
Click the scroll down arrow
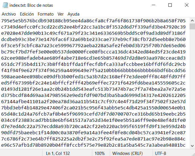point(192,146)
